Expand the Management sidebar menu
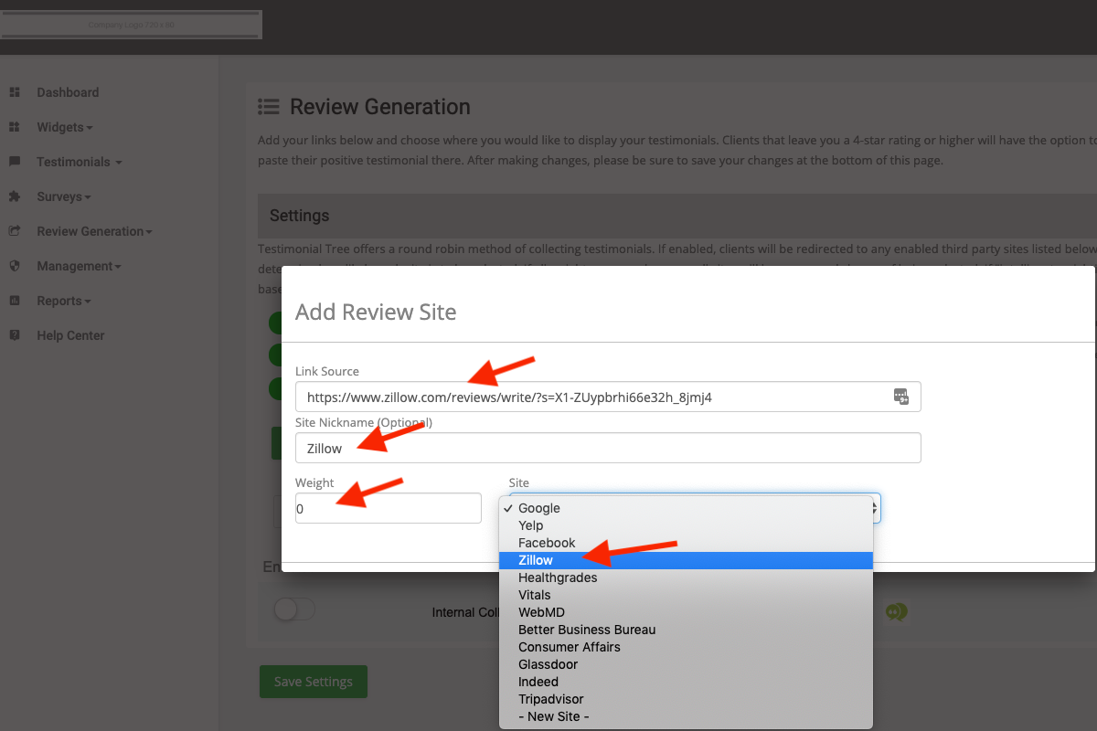 coord(79,266)
